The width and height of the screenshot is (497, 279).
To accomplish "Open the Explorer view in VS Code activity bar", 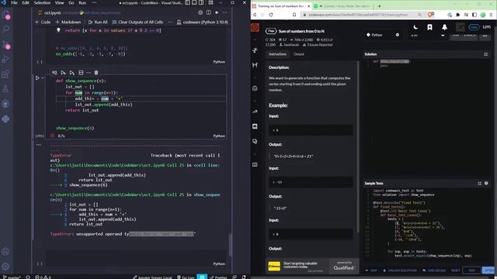I will (5, 15).
